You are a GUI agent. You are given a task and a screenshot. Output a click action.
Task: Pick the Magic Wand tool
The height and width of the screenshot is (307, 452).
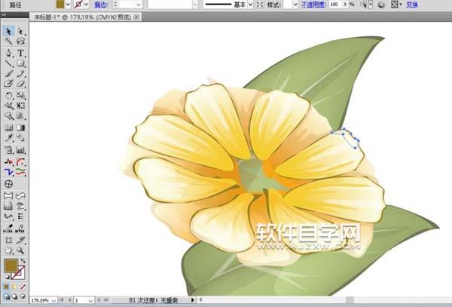[x=8, y=42]
